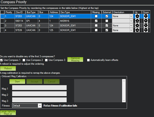Select the AK09916 DevType cell
This screenshot has width=154, height=117.
click(x=75, y=21)
